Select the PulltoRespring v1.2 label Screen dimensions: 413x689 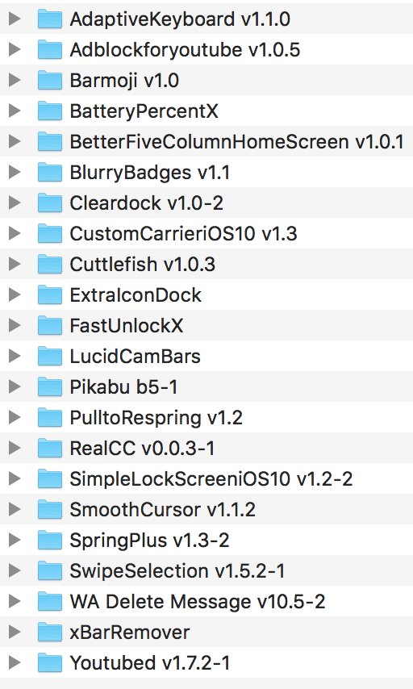point(156,417)
